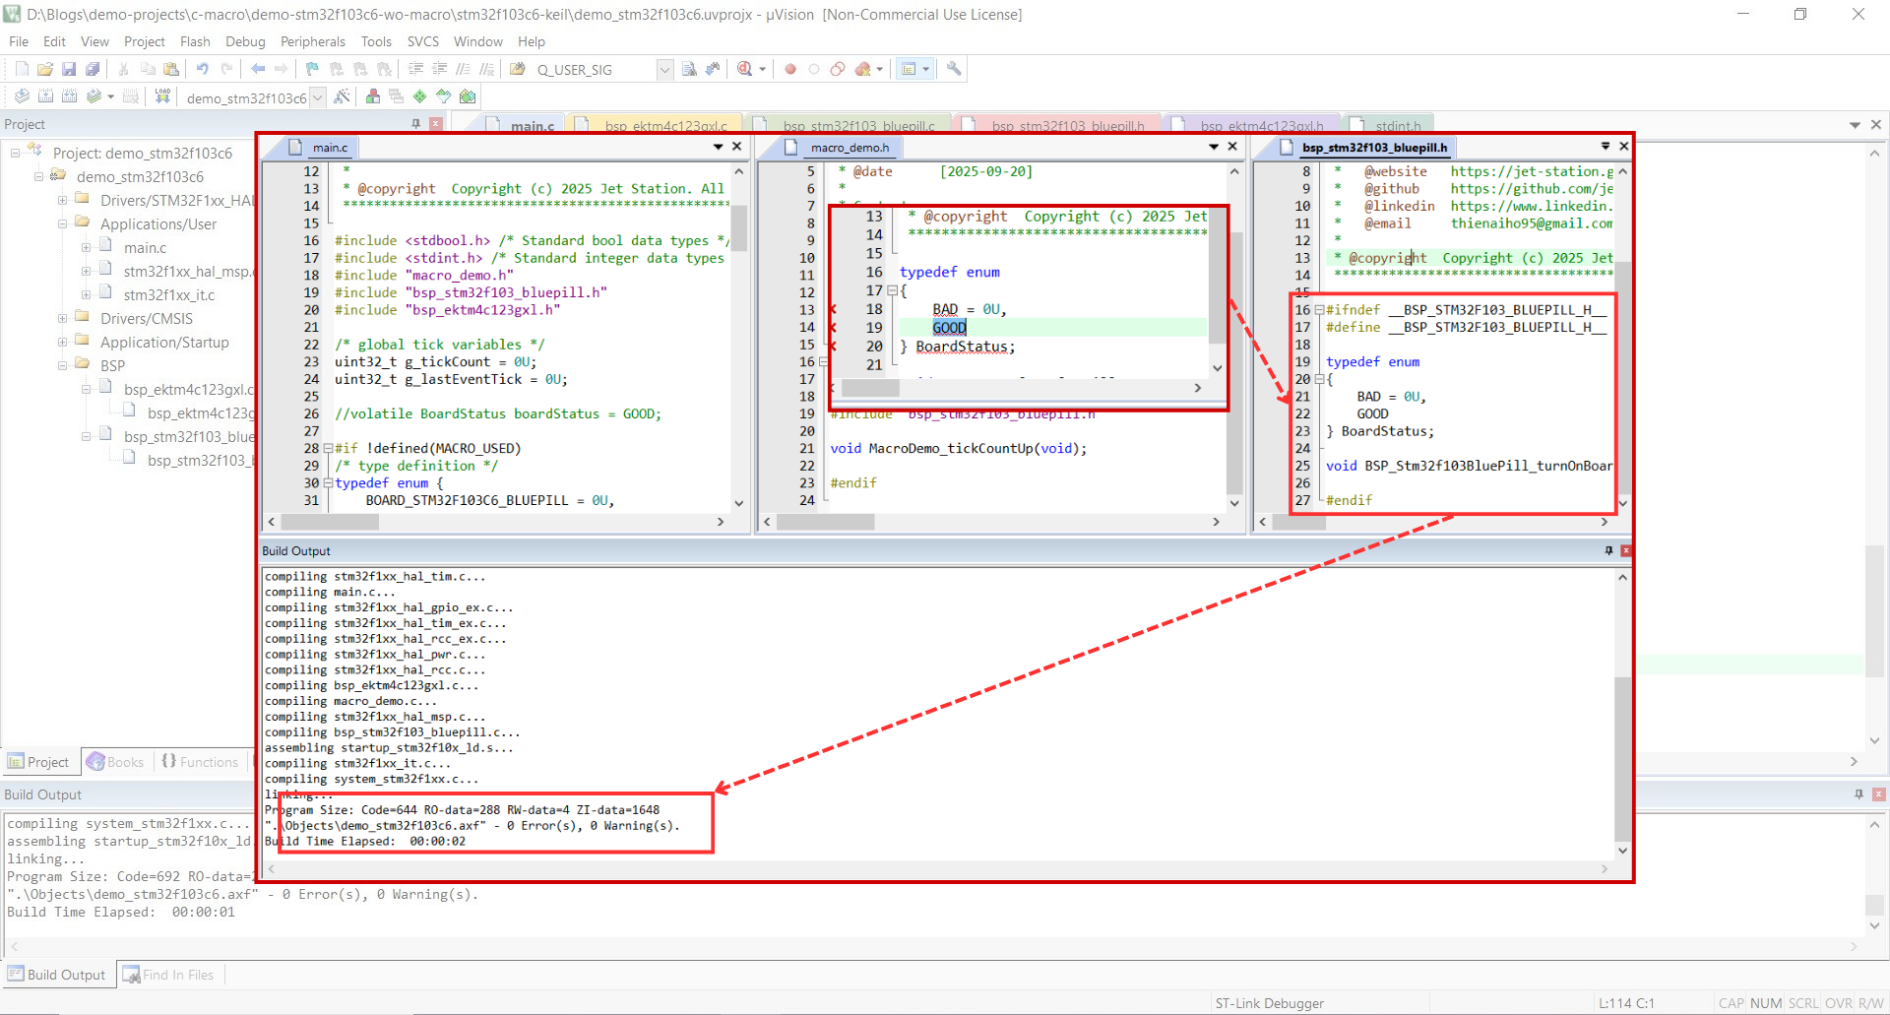Click main.c editor horizontal scrollbar thumb
This screenshot has height=1015, width=1890.
[330, 522]
